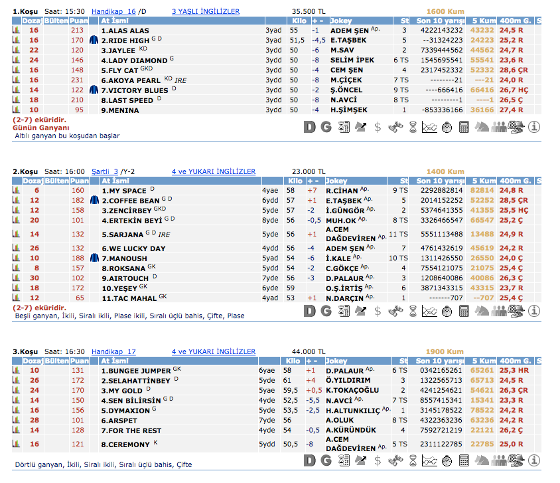The width and height of the screenshot is (560, 483).
Task: Open the Sartli 3 race condition link
Action: 105,172
